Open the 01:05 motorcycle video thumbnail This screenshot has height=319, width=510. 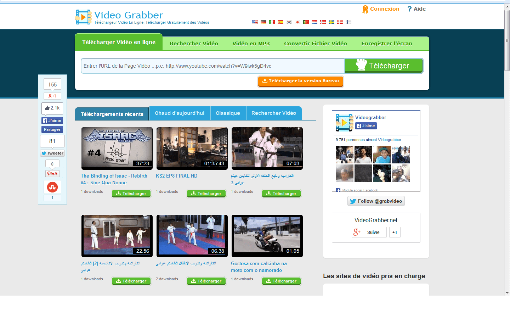267,236
